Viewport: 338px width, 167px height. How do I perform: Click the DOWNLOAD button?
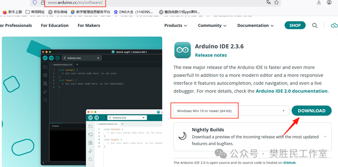[x=311, y=110]
